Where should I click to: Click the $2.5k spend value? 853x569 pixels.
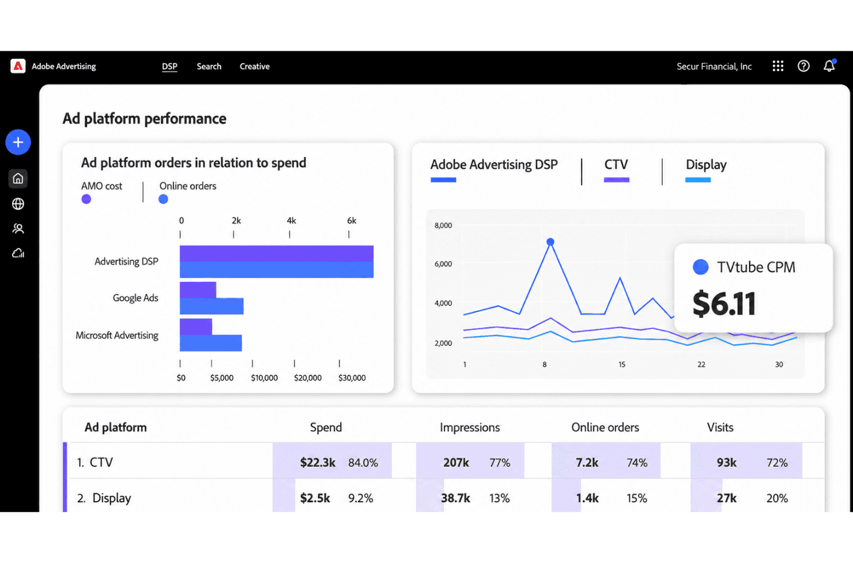pyautogui.click(x=315, y=498)
